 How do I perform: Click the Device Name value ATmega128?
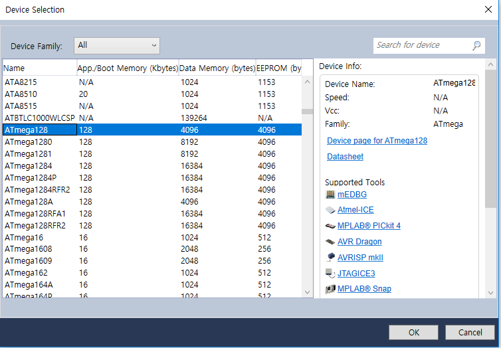454,83
